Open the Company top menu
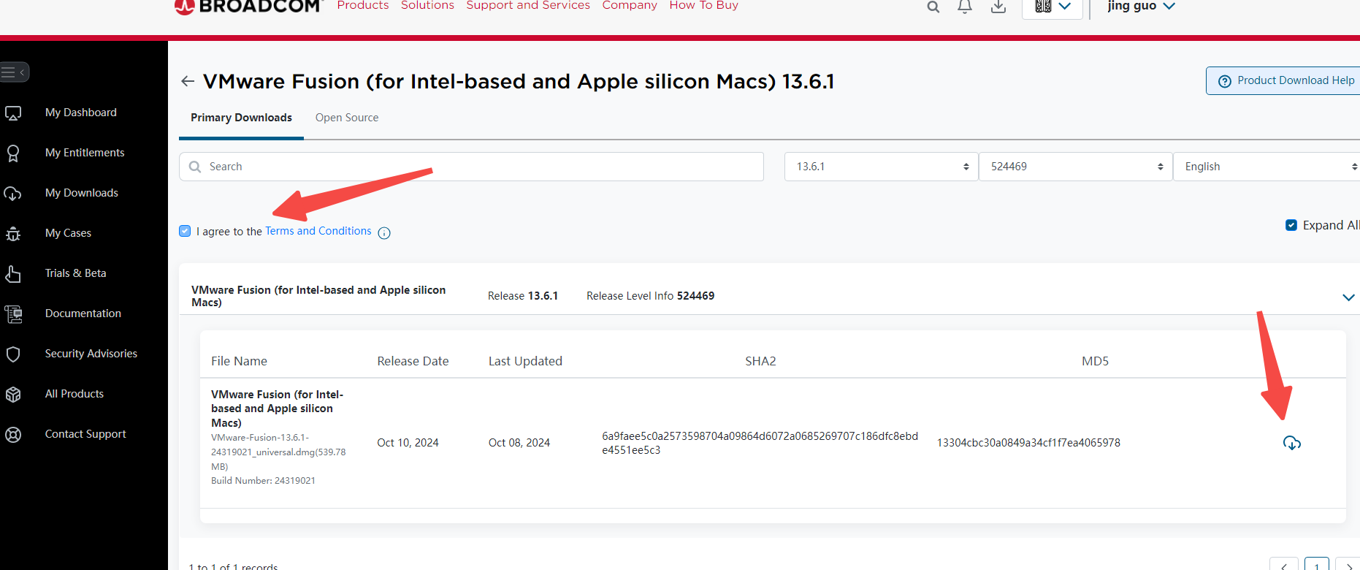1360x570 pixels. [630, 5]
